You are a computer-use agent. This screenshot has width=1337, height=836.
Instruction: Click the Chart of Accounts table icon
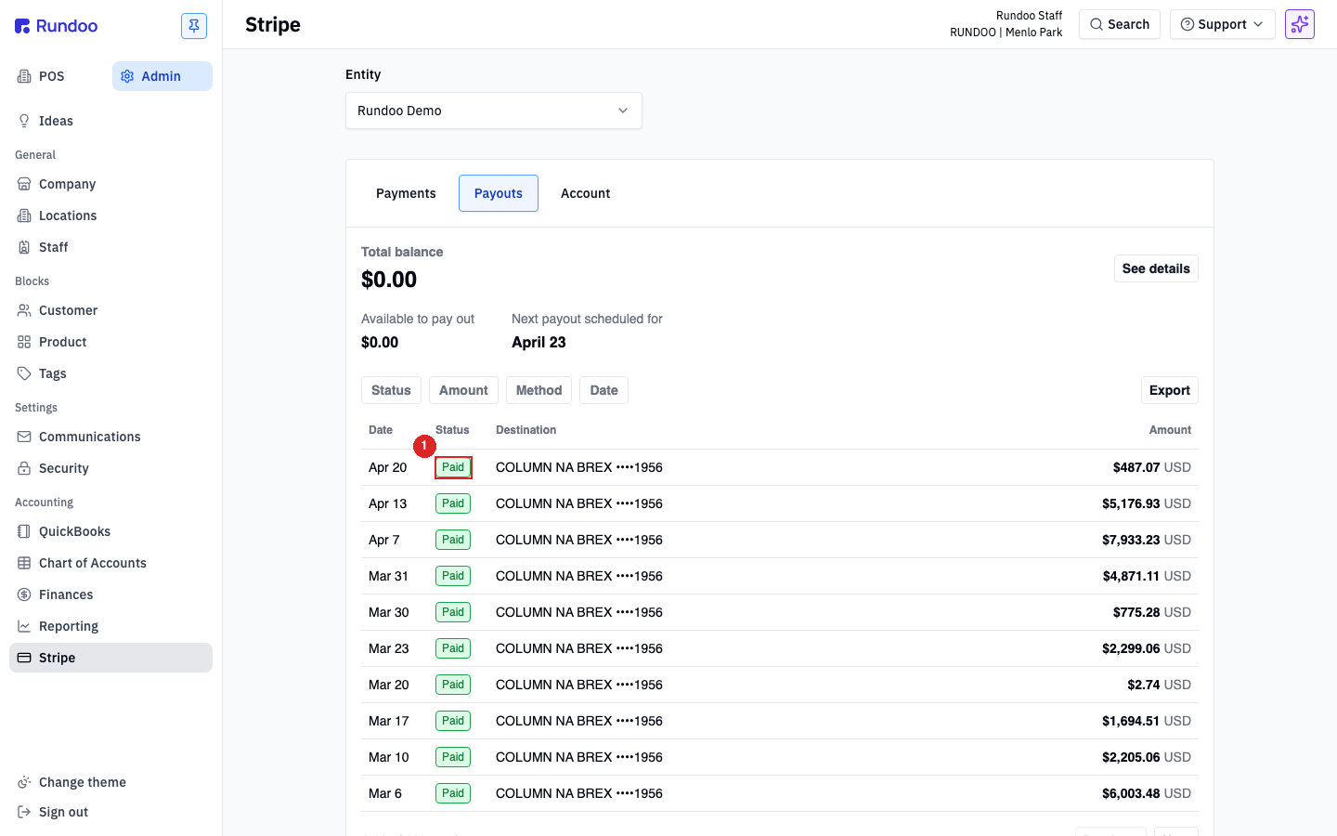24,563
